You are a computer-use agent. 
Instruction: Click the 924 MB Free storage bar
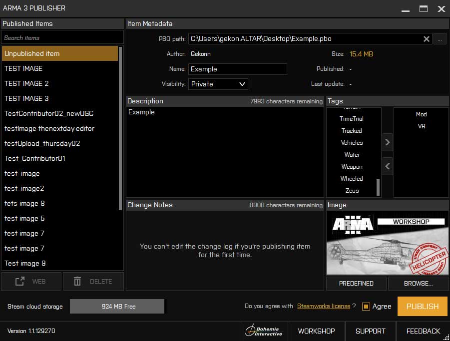coord(117,306)
